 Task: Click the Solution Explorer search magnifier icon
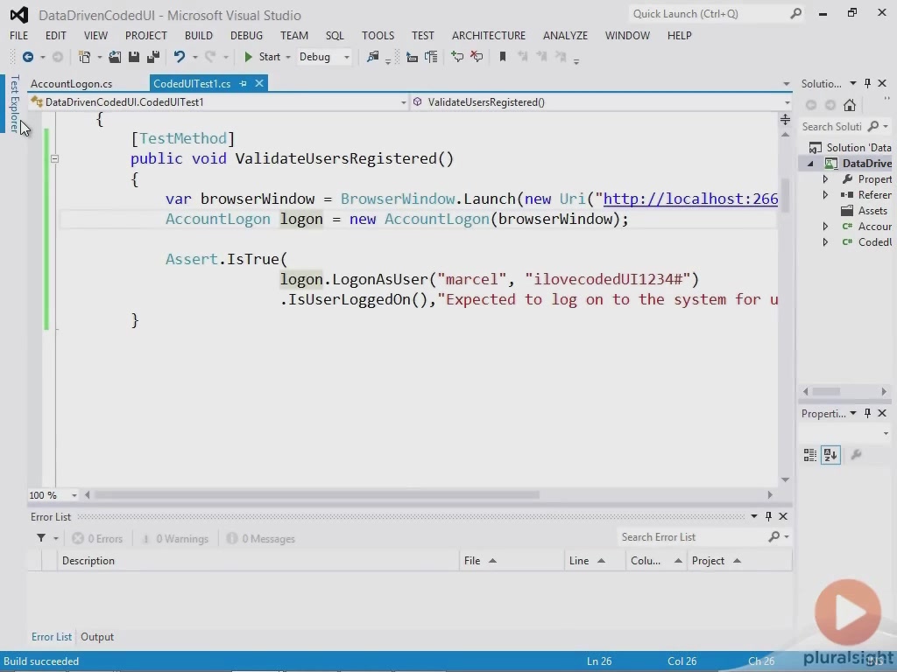873,126
